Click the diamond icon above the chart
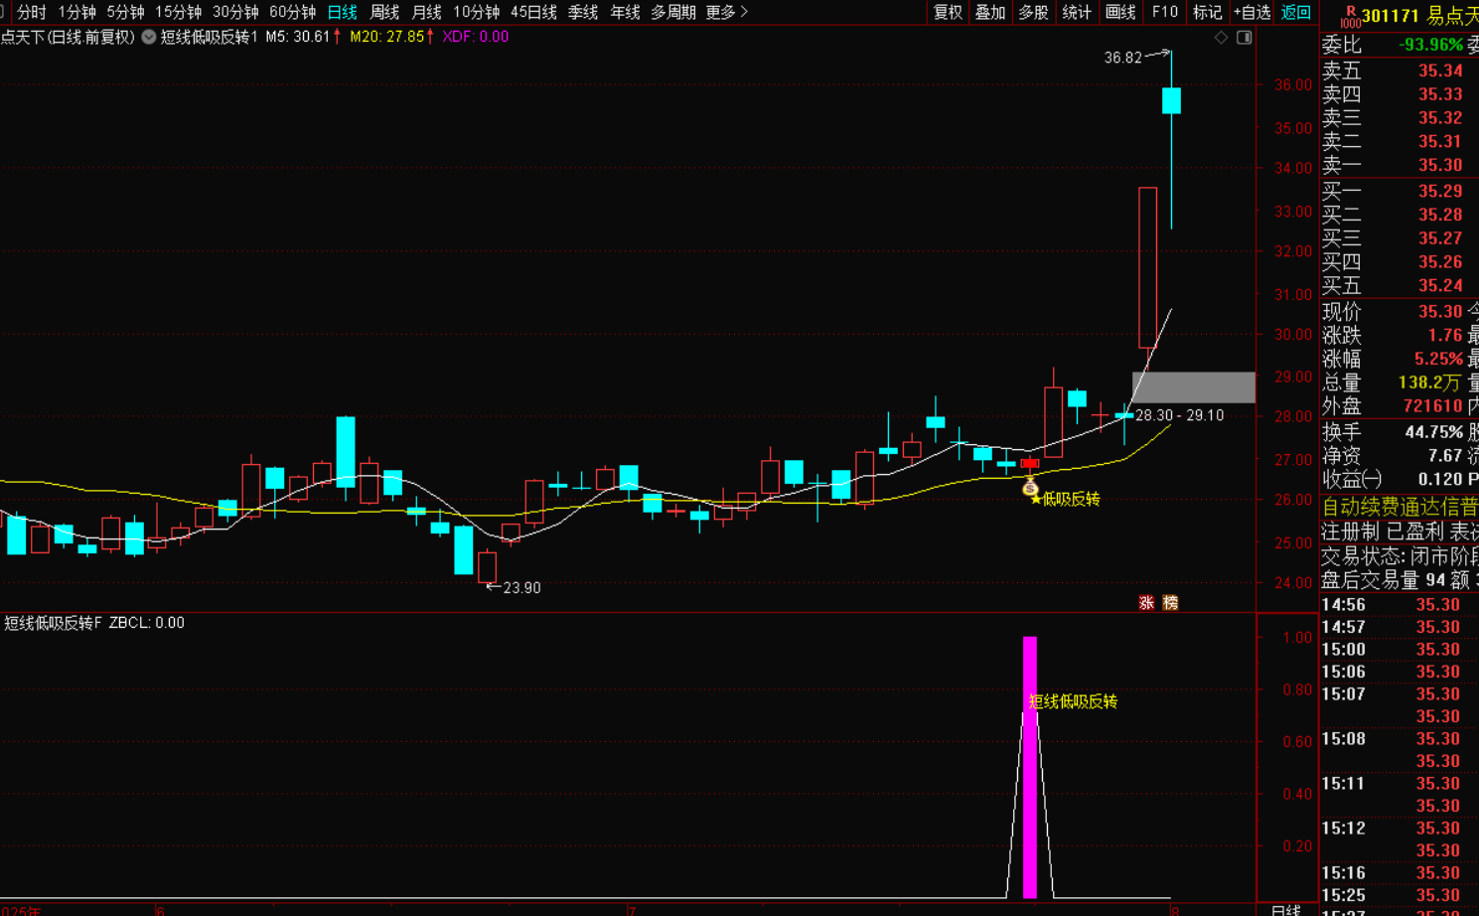Viewport: 1479px width, 916px height. pyautogui.click(x=1221, y=38)
